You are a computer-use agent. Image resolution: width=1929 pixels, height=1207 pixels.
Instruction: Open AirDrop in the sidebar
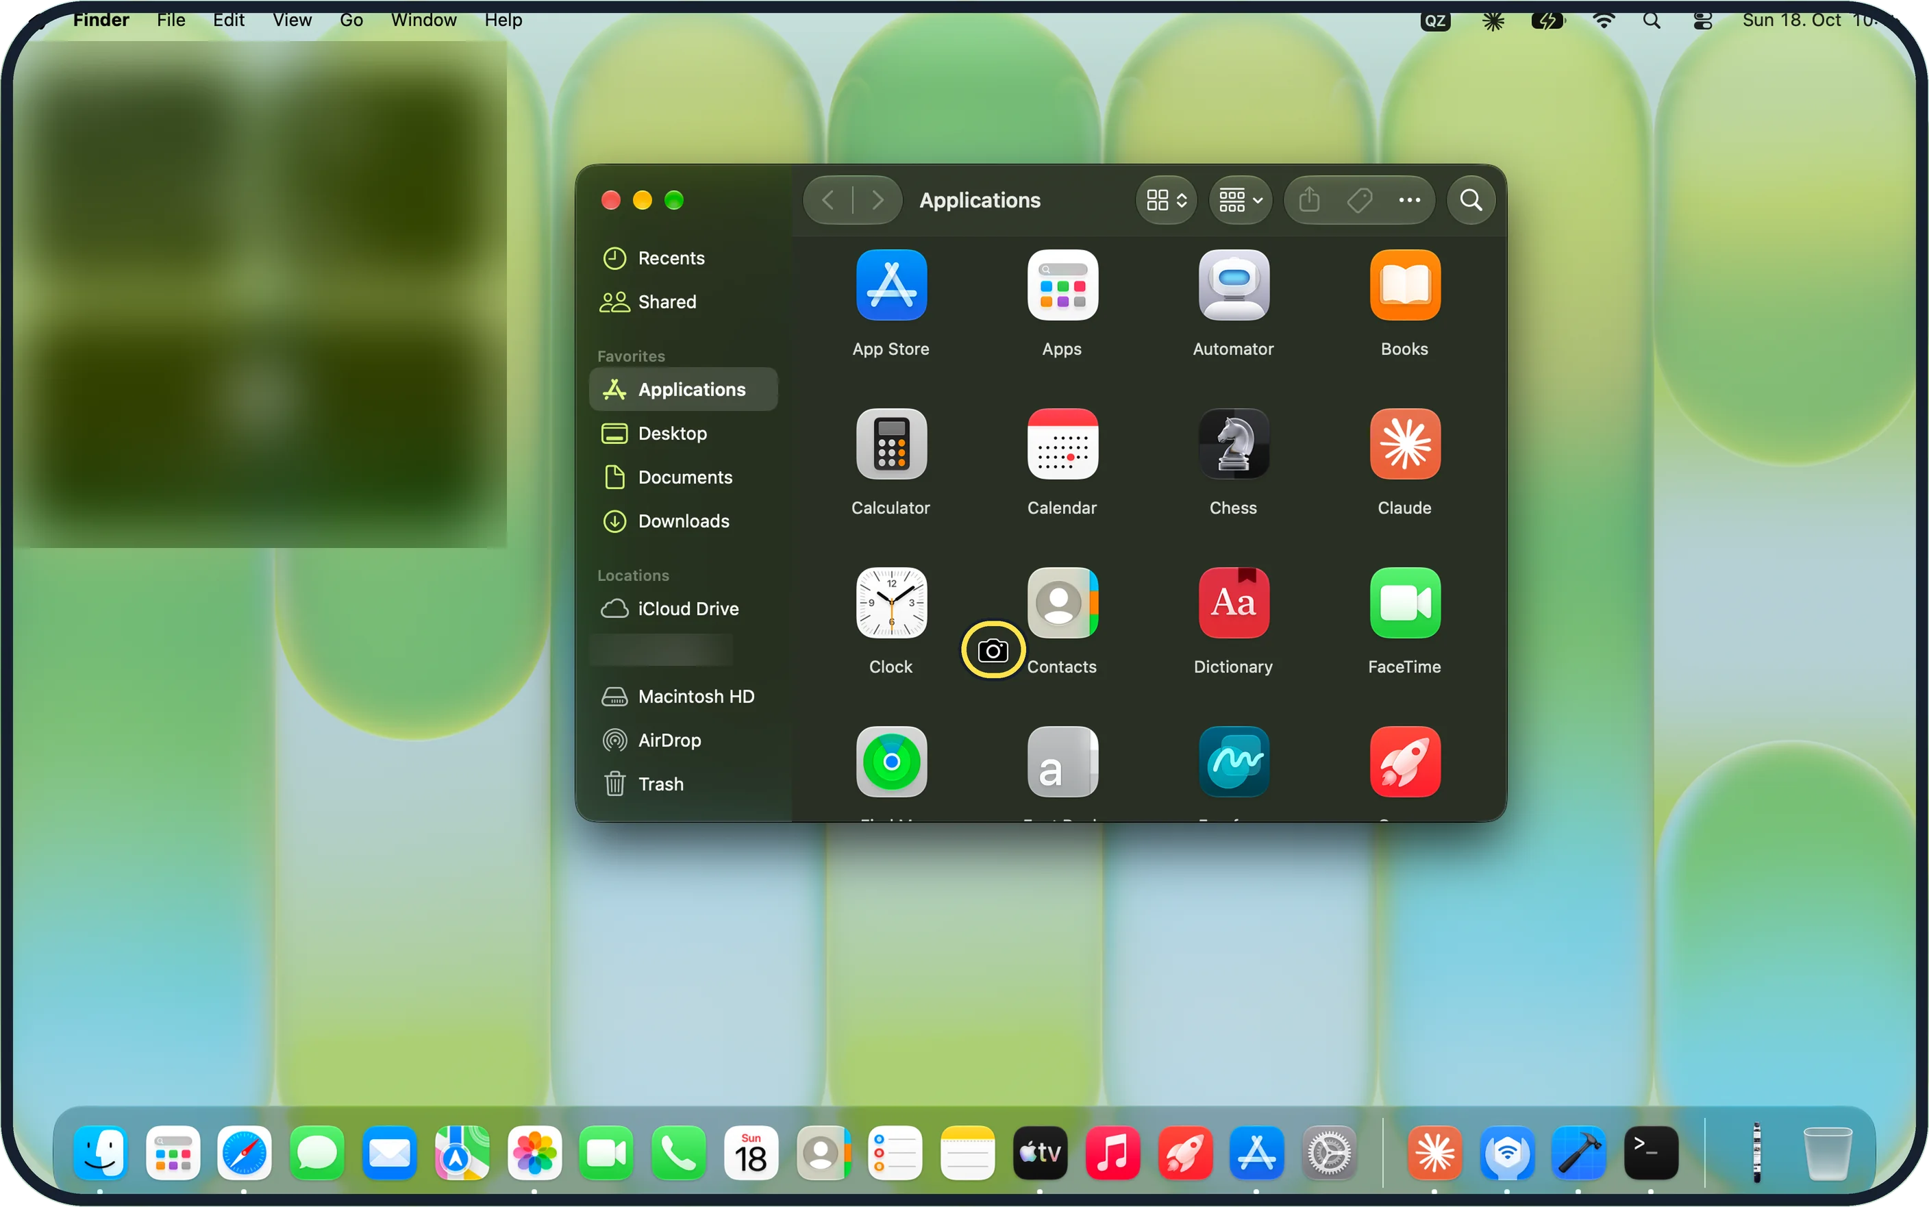click(x=683, y=740)
